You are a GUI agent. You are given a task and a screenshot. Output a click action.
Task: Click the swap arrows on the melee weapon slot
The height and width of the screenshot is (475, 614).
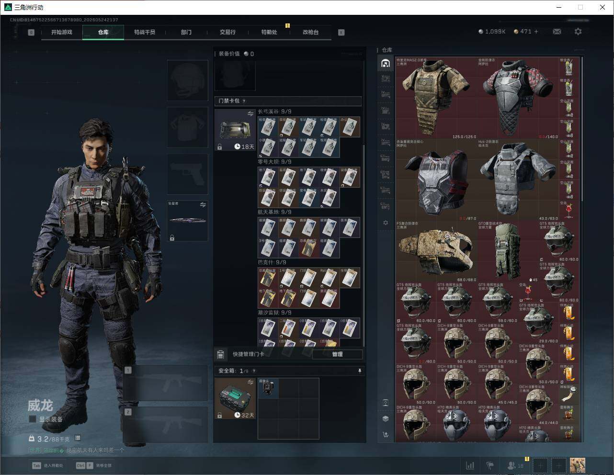[203, 205]
